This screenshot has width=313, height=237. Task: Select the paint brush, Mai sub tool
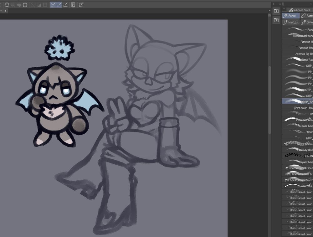coord(297,108)
